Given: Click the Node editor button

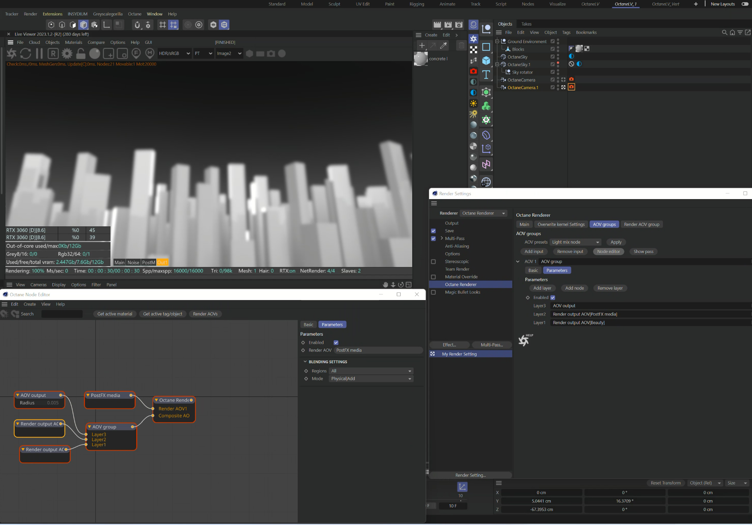Looking at the screenshot, I should point(608,252).
